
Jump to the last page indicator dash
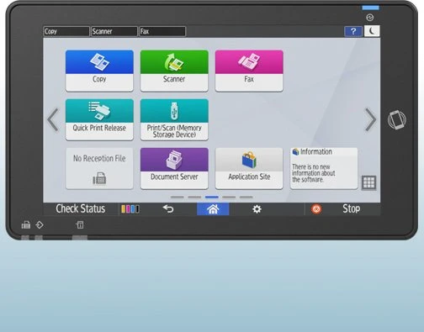(x=246, y=198)
